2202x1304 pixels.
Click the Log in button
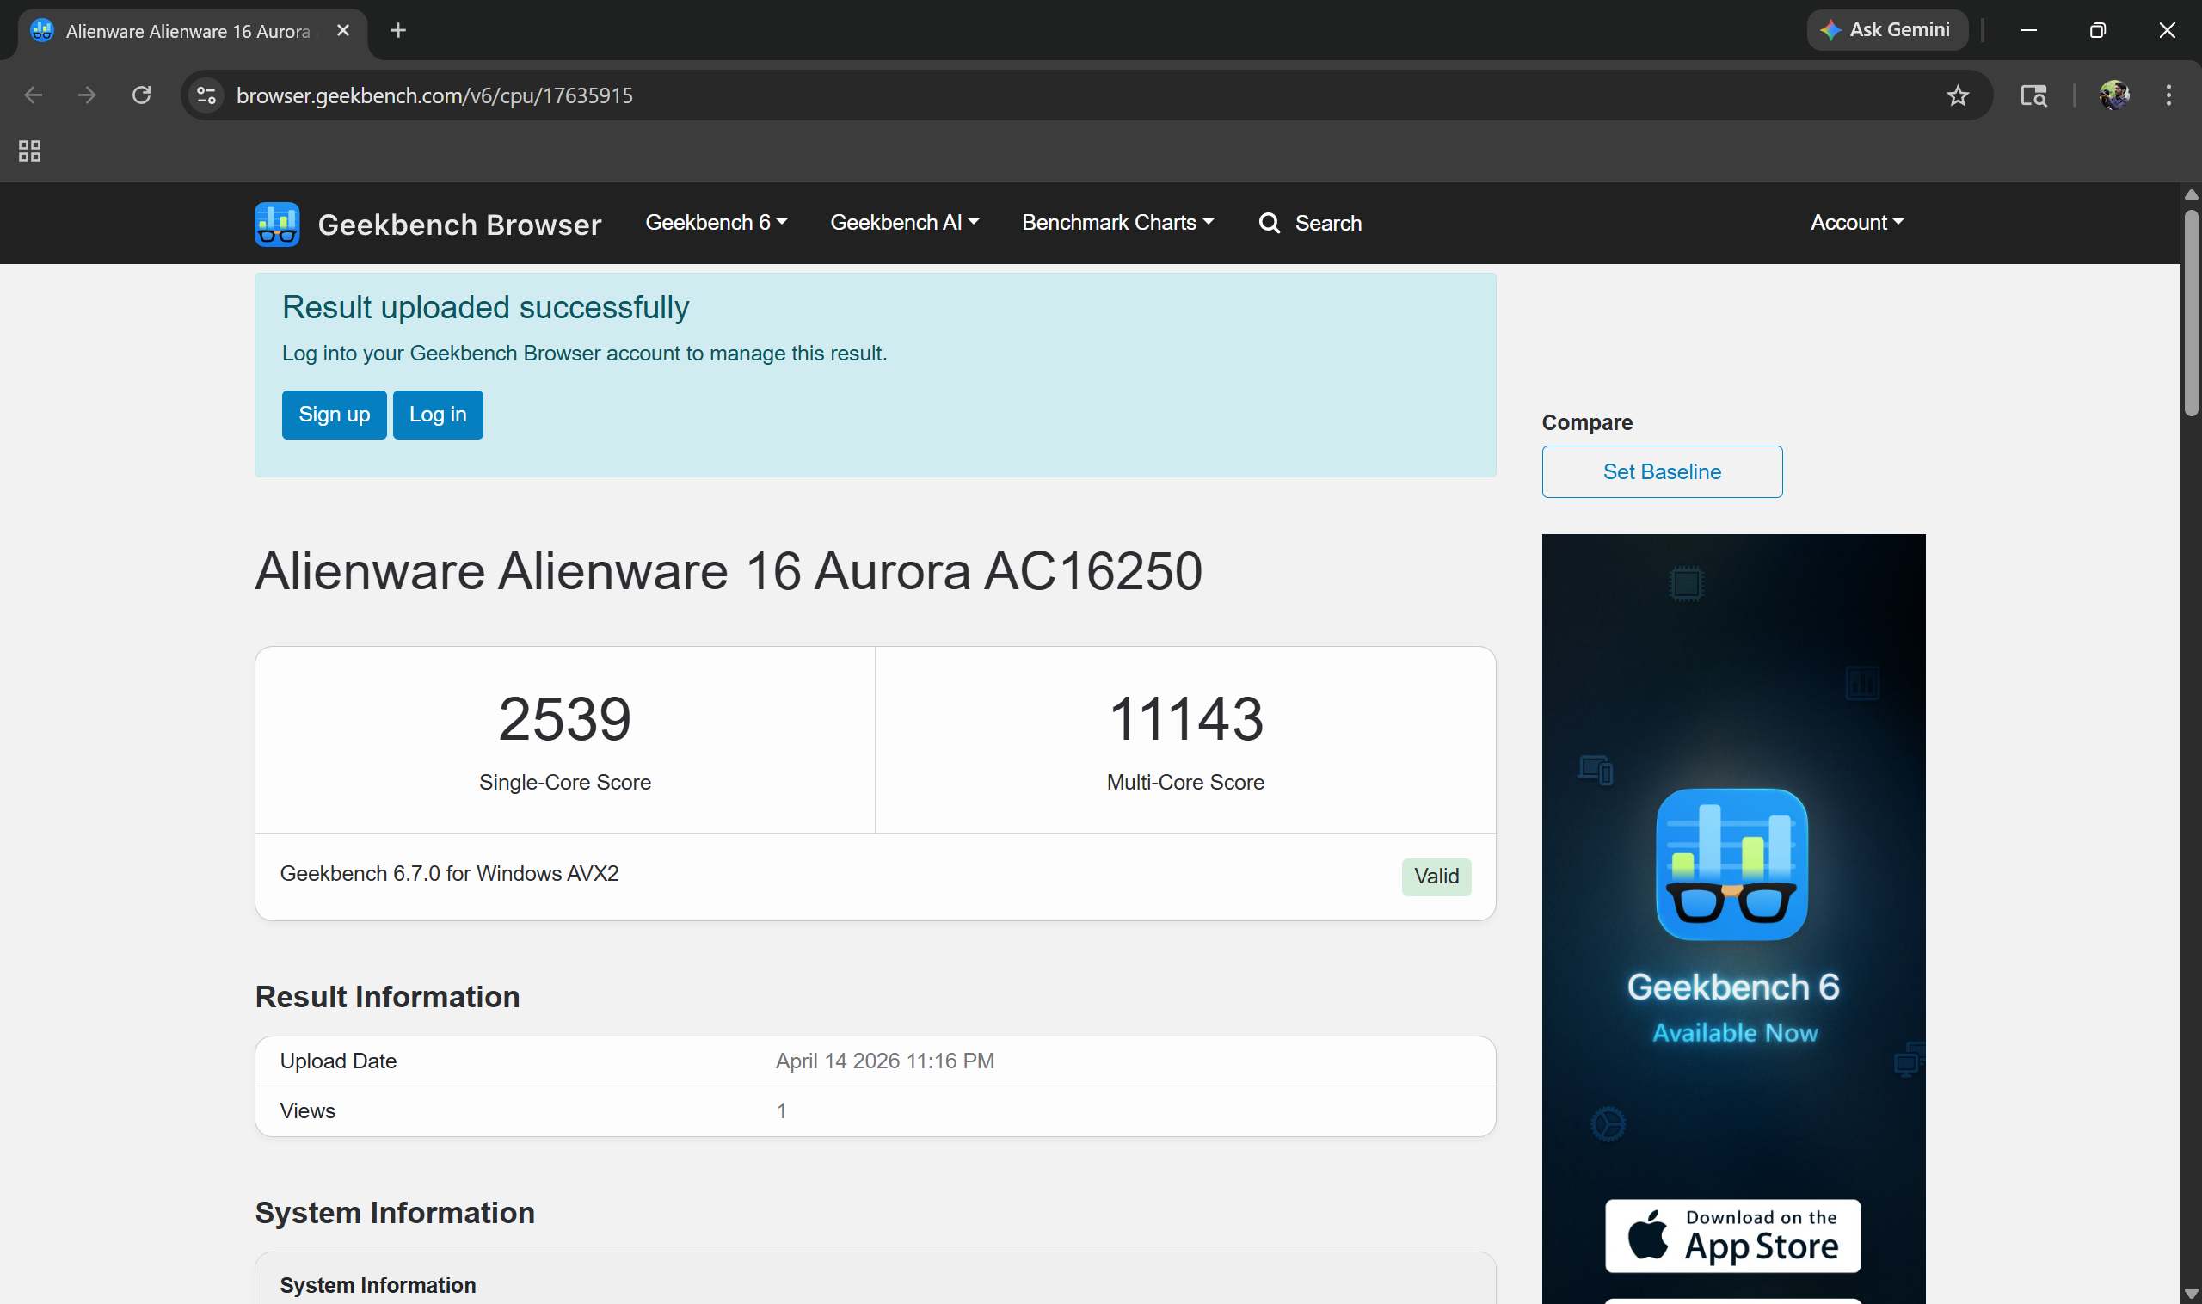pyautogui.click(x=438, y=415)
